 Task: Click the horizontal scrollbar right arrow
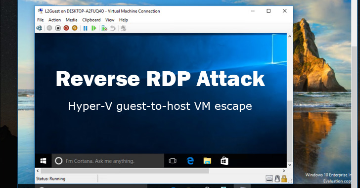tap(284, 171)
